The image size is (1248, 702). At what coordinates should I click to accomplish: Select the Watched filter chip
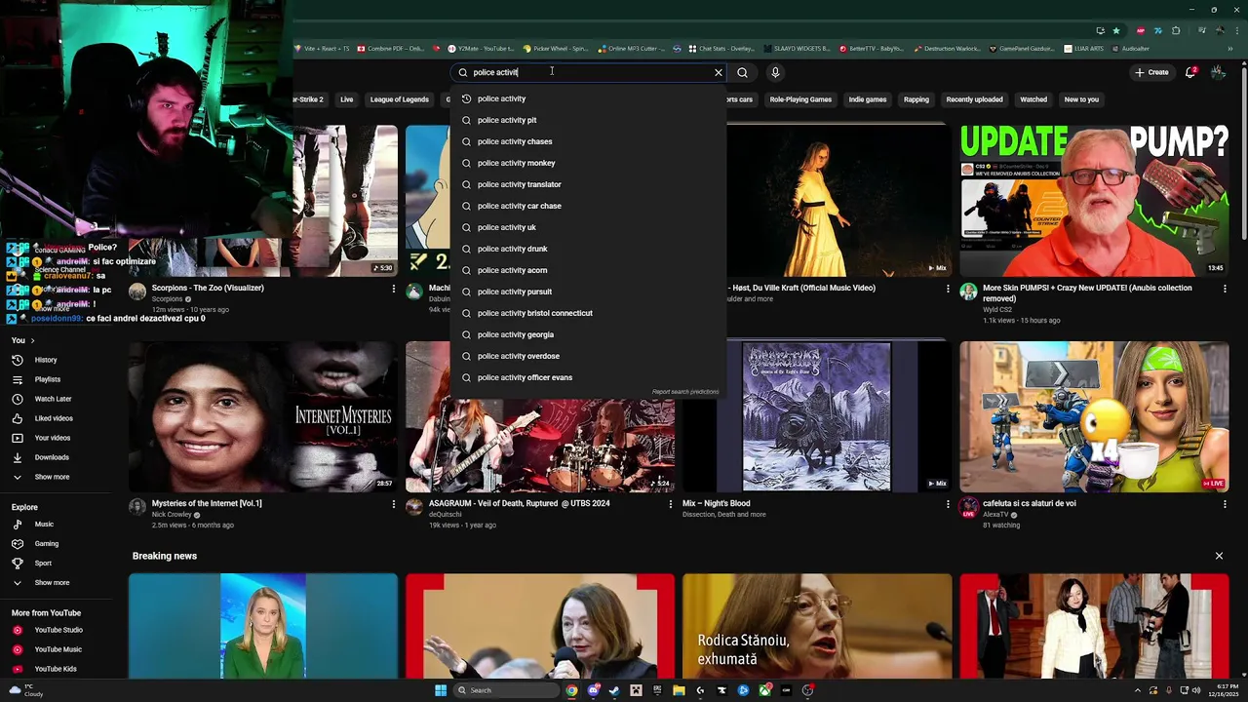(x=1033, y=99)
